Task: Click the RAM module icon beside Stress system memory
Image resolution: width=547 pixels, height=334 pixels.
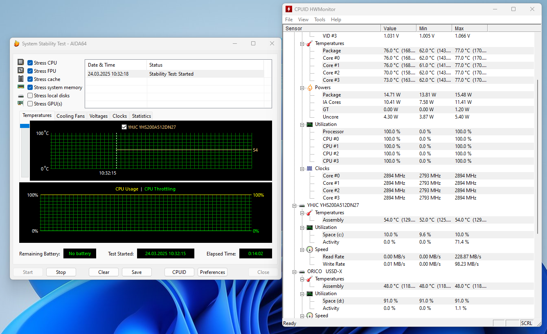Action: (x=21, y=87)
